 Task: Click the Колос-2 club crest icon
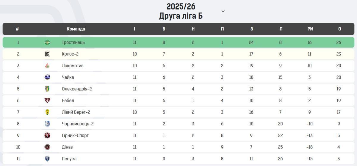(x=47, y=54)
